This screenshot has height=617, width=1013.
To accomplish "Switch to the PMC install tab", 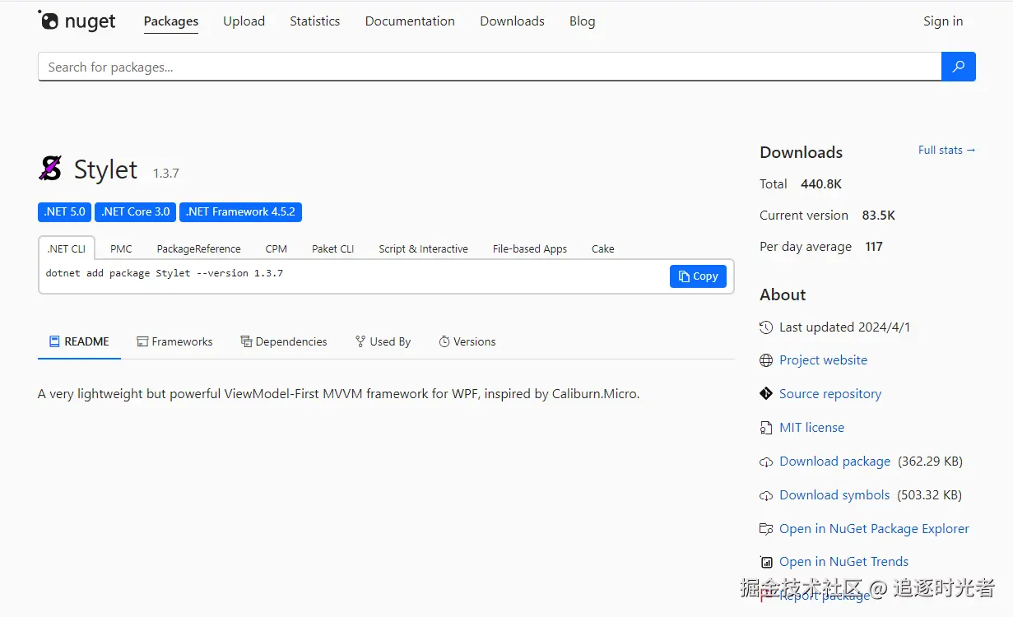I will click(121, 248).
